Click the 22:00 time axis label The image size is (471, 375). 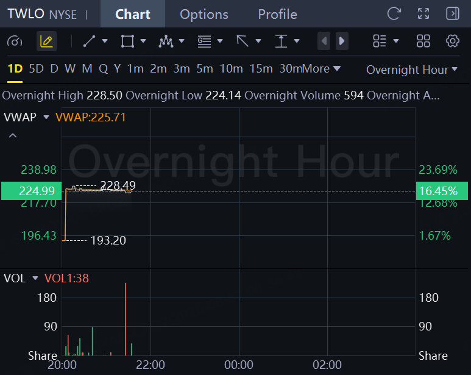pyautogui.click(x=151, y=365)
